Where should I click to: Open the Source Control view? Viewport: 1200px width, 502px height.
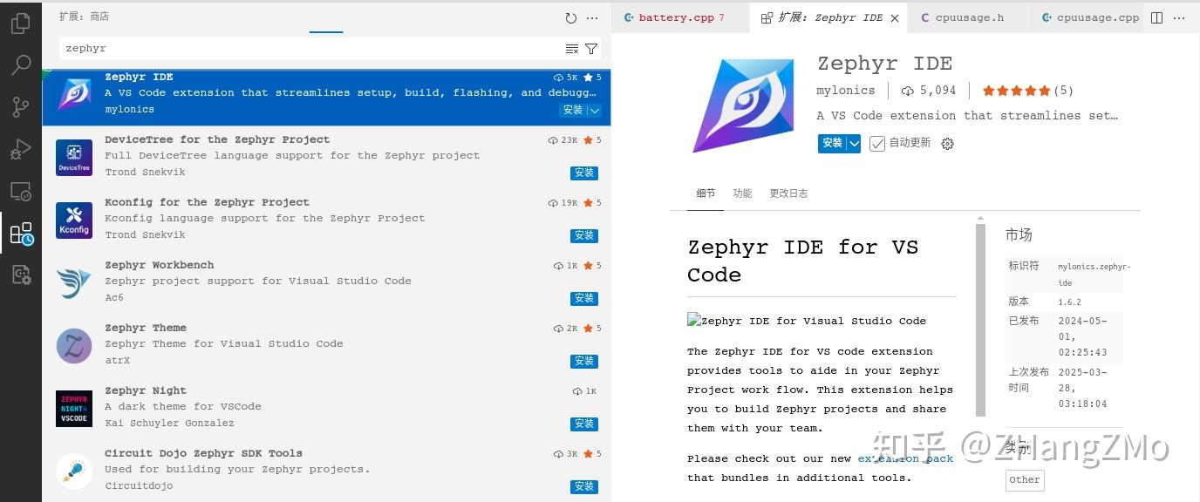21,106
